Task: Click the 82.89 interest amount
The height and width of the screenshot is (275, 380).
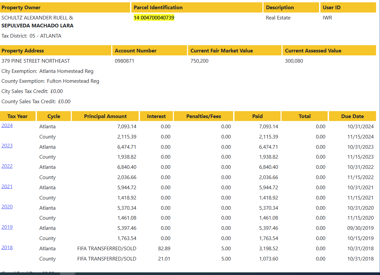Action: pyautogui.click(x=164, y=249)
